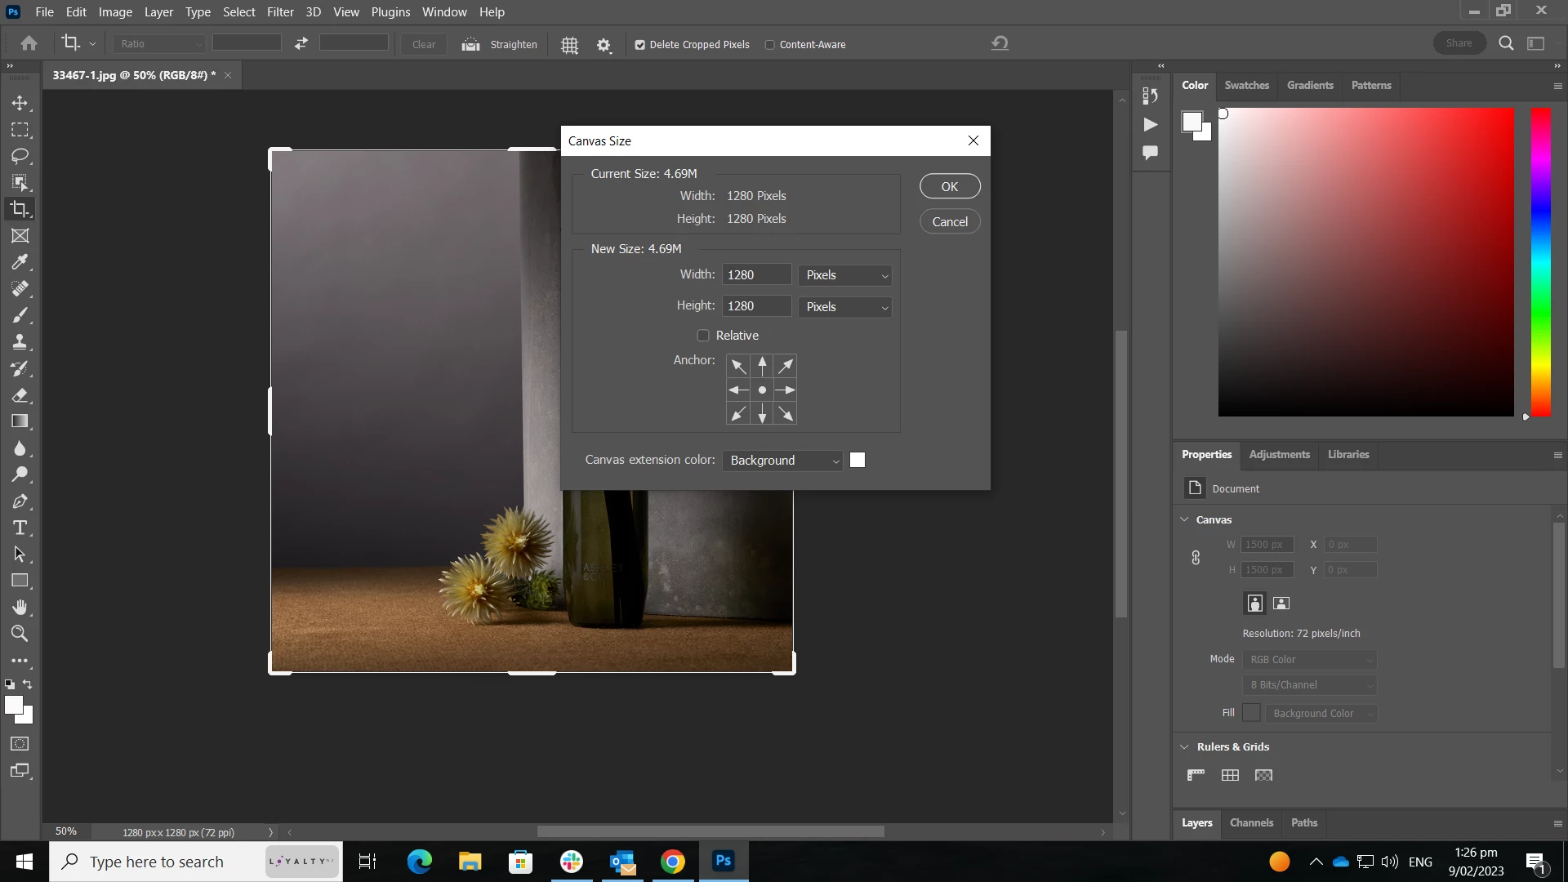Open the crop overlay grid options
The image size is (1568, 882).
tap(569, 45)
